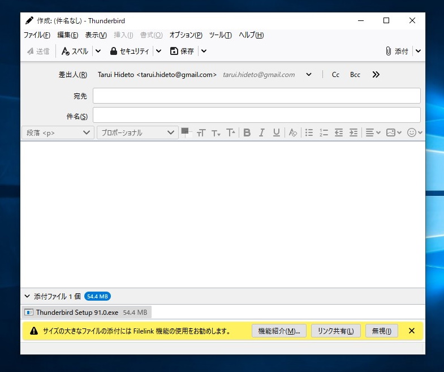Add a Cc address field
The height and width of the screenshot is (372, 444).
point(335,75)
